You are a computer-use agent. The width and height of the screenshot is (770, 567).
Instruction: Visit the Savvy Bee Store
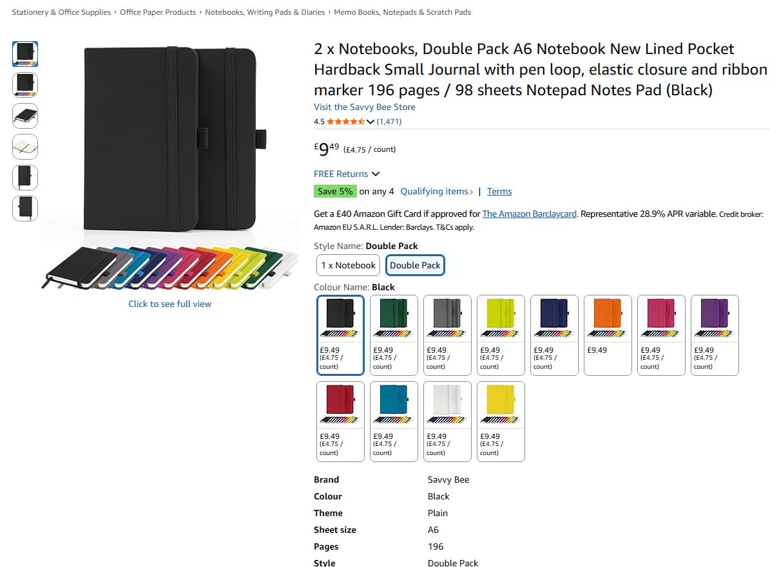364,107
